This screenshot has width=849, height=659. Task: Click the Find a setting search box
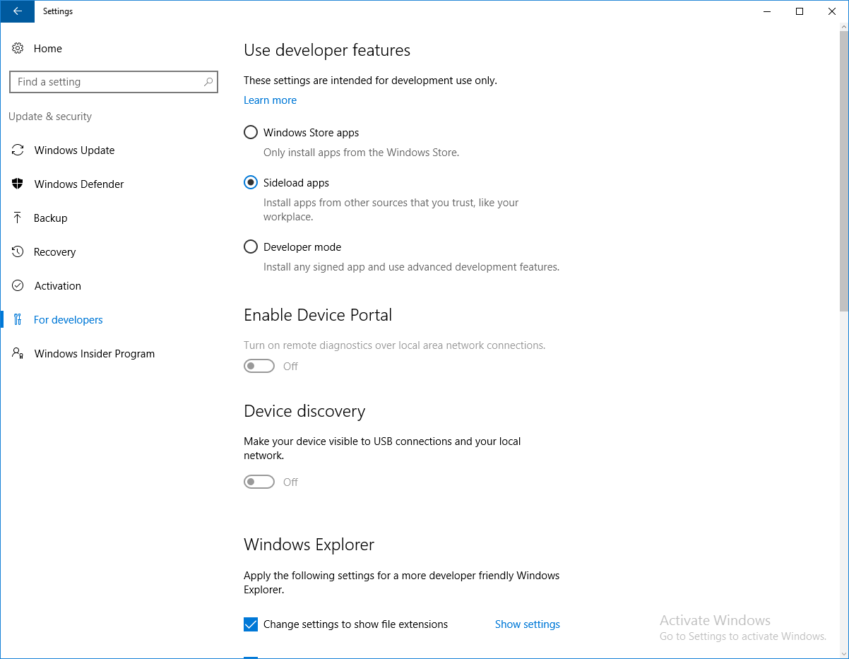click(106, 82)
